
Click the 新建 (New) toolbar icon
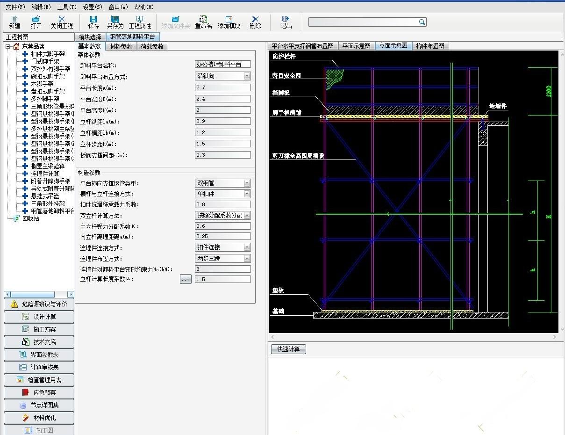pyautogui.click(x=14, y=22)
